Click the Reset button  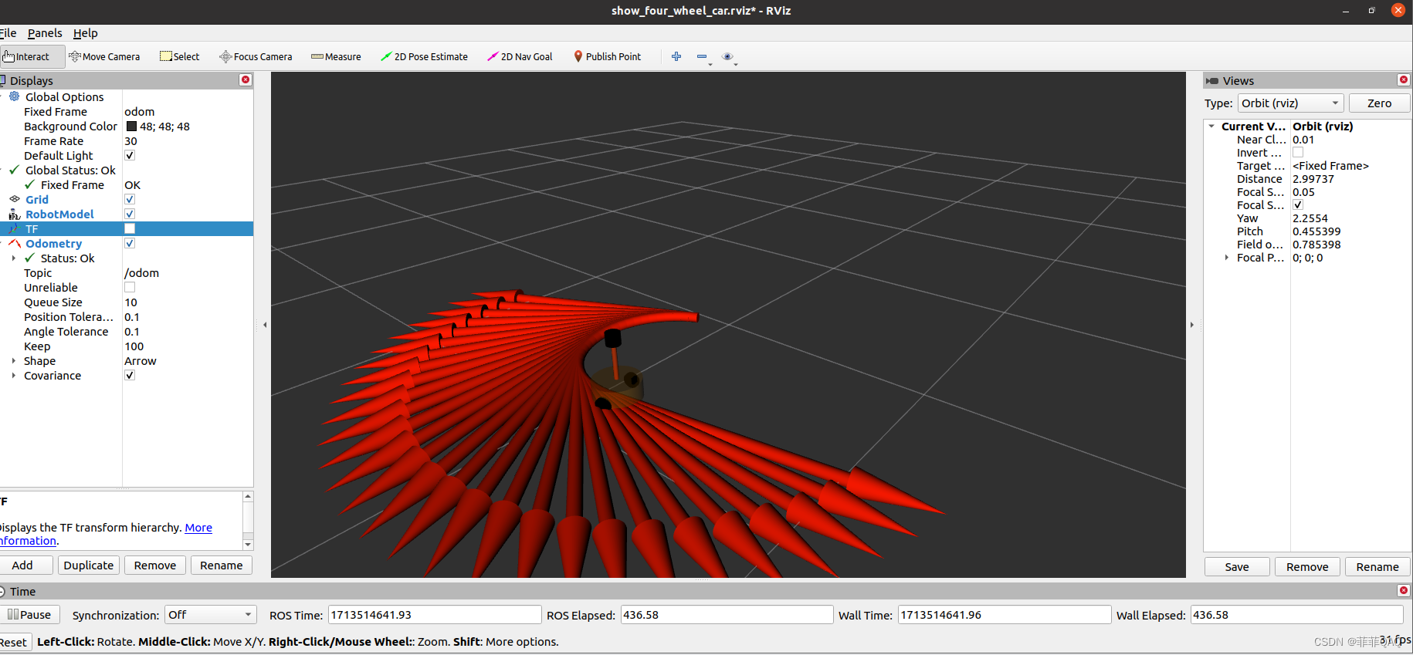click(x=14, y=642)
